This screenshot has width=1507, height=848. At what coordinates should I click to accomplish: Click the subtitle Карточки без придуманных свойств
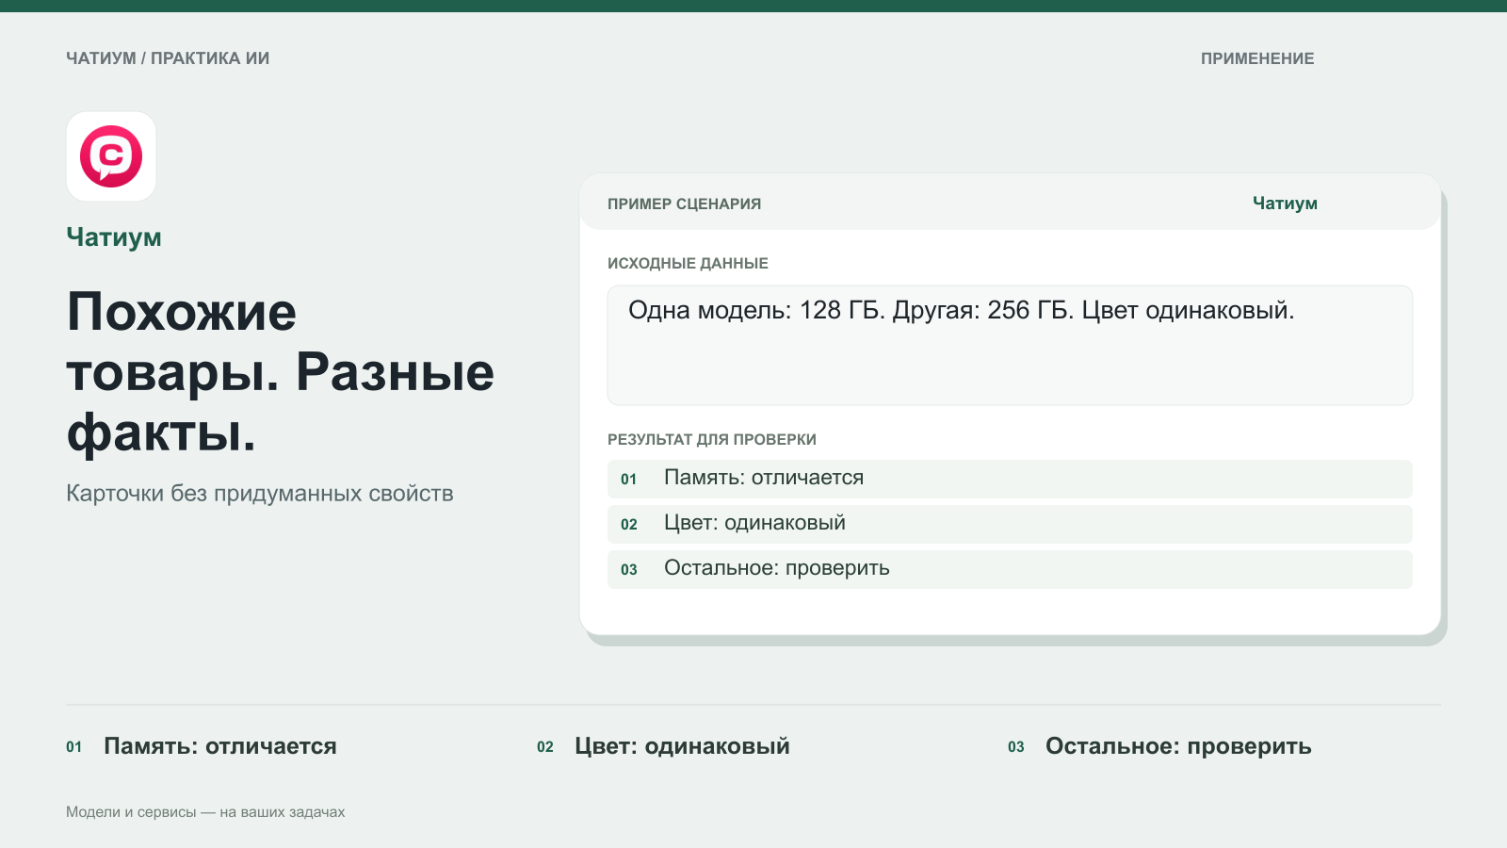[260, 494]
